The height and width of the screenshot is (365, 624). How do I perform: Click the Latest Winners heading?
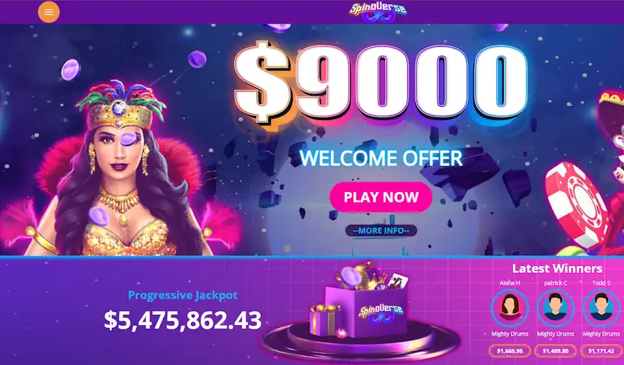point(557,269)
